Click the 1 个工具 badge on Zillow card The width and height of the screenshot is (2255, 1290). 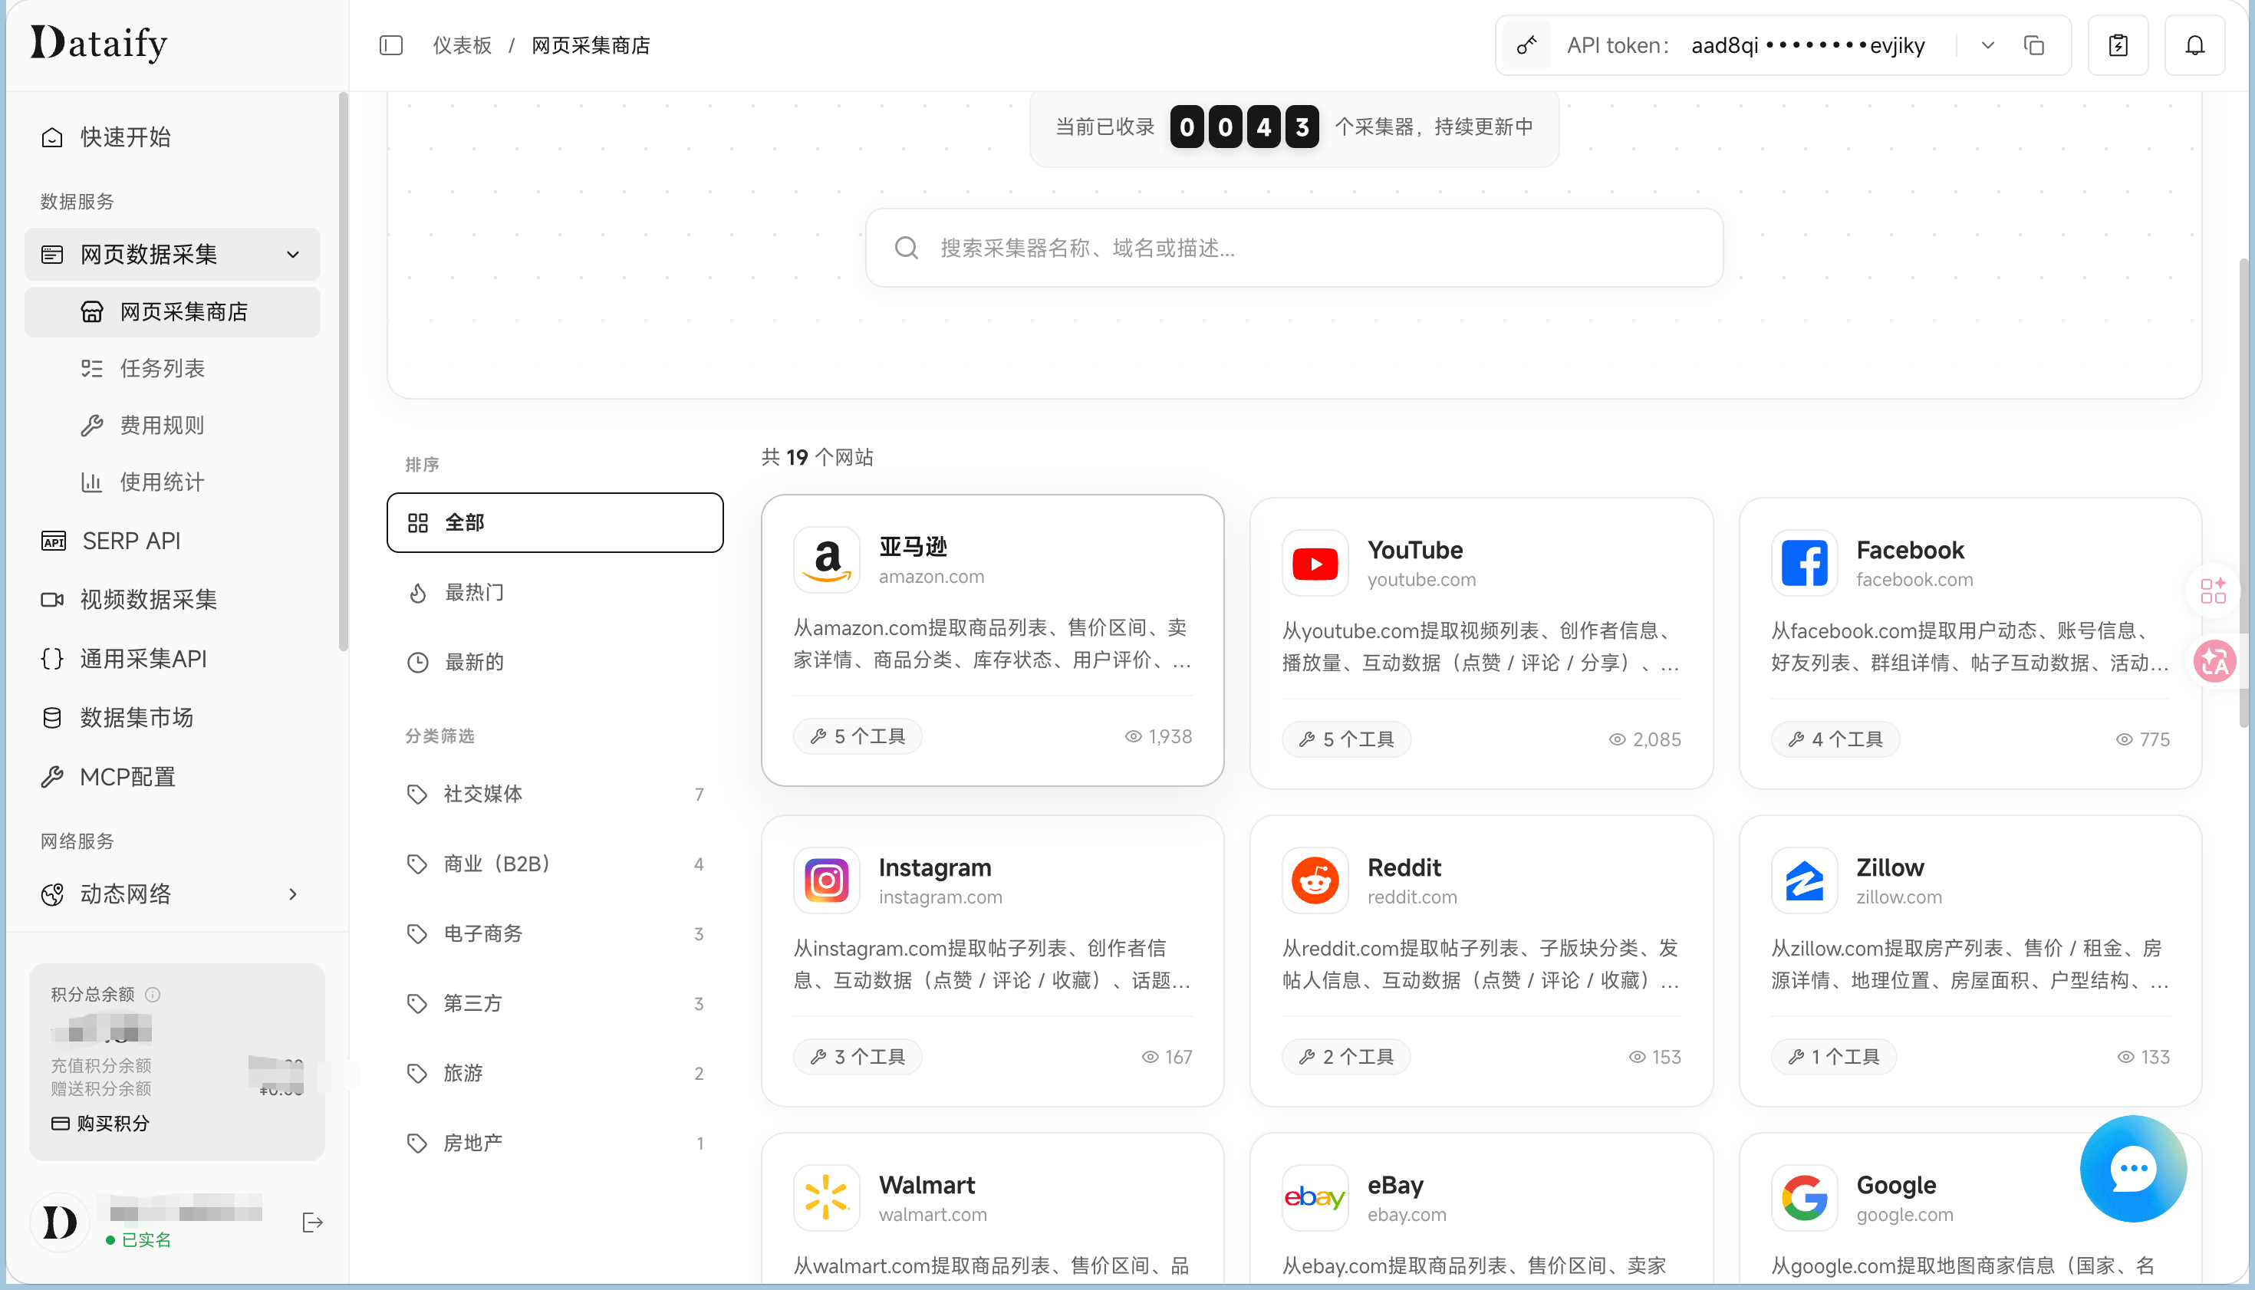click(x=1833, y=1057)
